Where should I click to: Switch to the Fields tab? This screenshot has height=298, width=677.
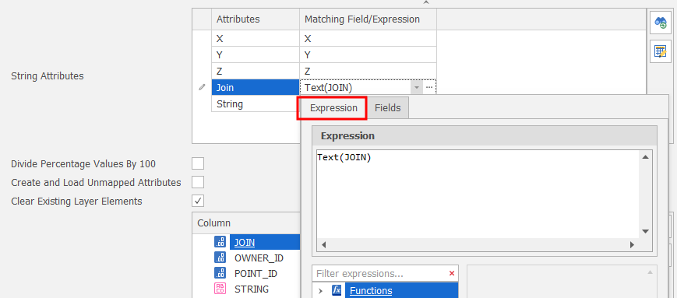point(387,108)
